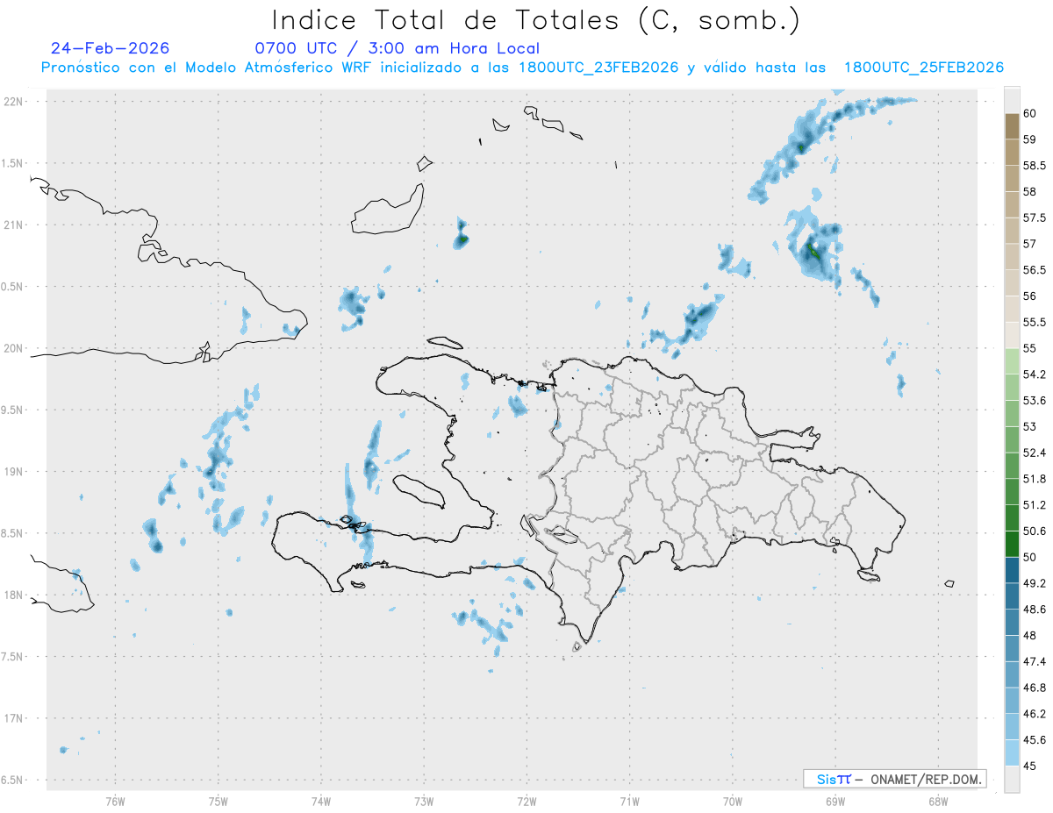Viewport: 1053px width, 813px height.
Task: Click the "68W" longitude label
Action: [938, 801]
